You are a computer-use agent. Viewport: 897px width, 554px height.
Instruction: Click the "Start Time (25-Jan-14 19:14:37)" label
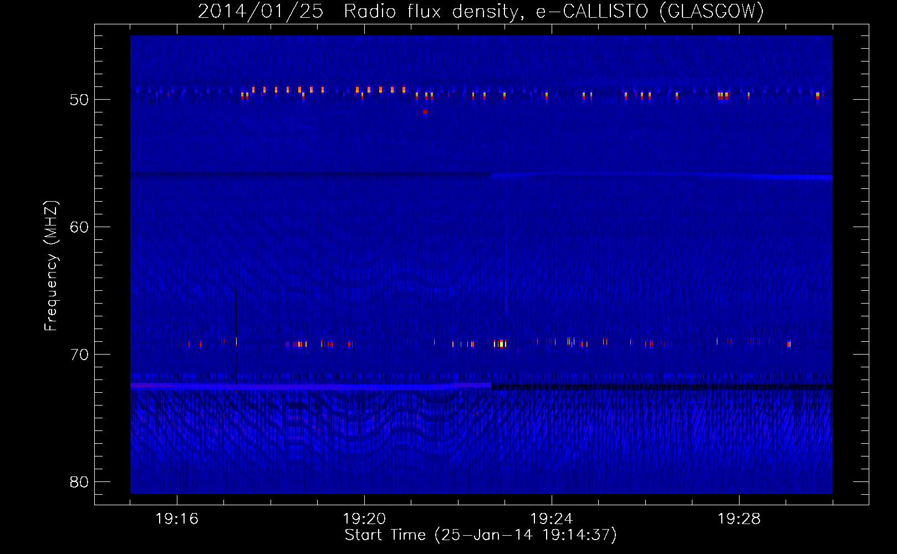[x=481, y=535]
